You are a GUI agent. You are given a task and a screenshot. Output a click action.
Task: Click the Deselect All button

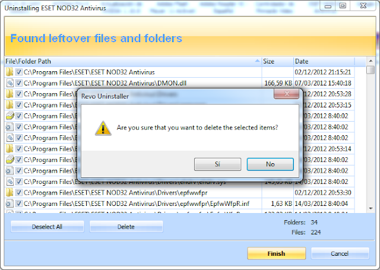(x=47, y=227)
